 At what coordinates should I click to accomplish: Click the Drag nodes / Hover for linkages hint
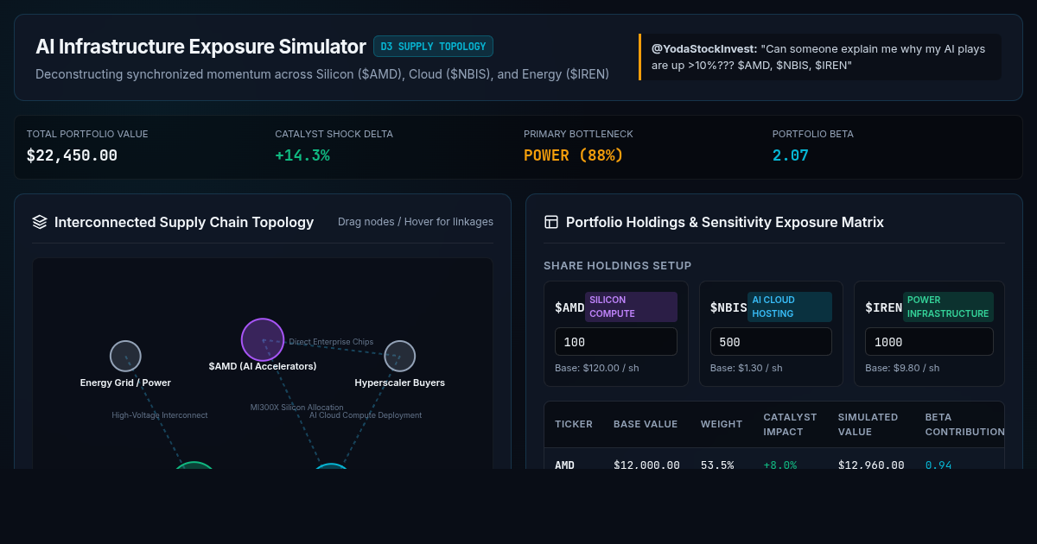tap(416, 222)
